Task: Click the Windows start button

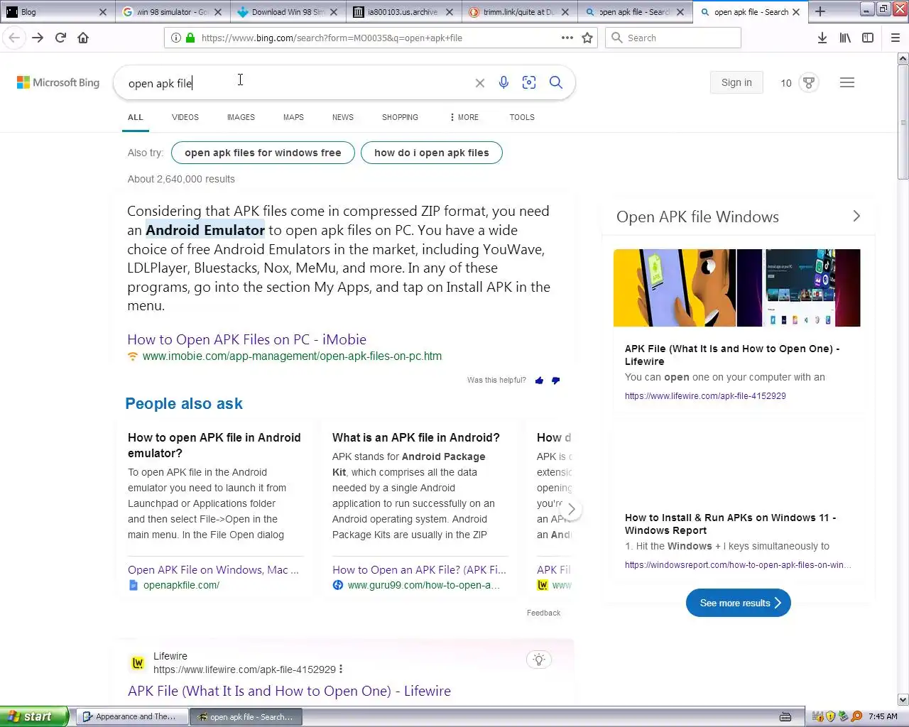Action: point(34,716)
